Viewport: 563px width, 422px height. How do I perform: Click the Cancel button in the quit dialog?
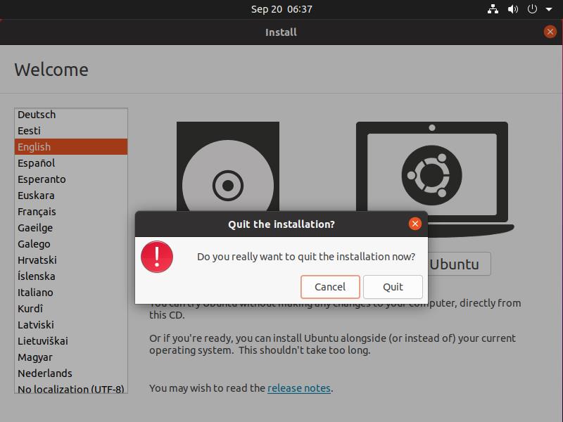coord(330,287)
